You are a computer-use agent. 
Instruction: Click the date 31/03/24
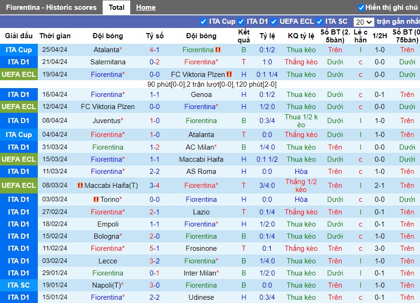(x=55, y=147)
